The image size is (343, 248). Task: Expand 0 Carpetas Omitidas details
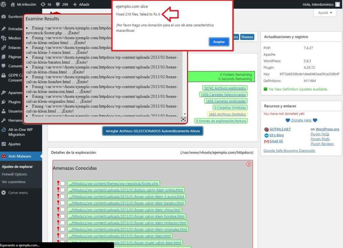point(230,107)
